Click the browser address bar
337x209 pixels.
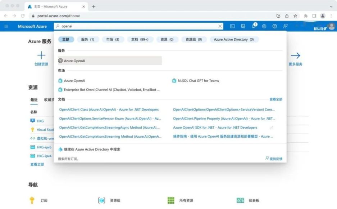pyautogui.click(x=150, y=16)
